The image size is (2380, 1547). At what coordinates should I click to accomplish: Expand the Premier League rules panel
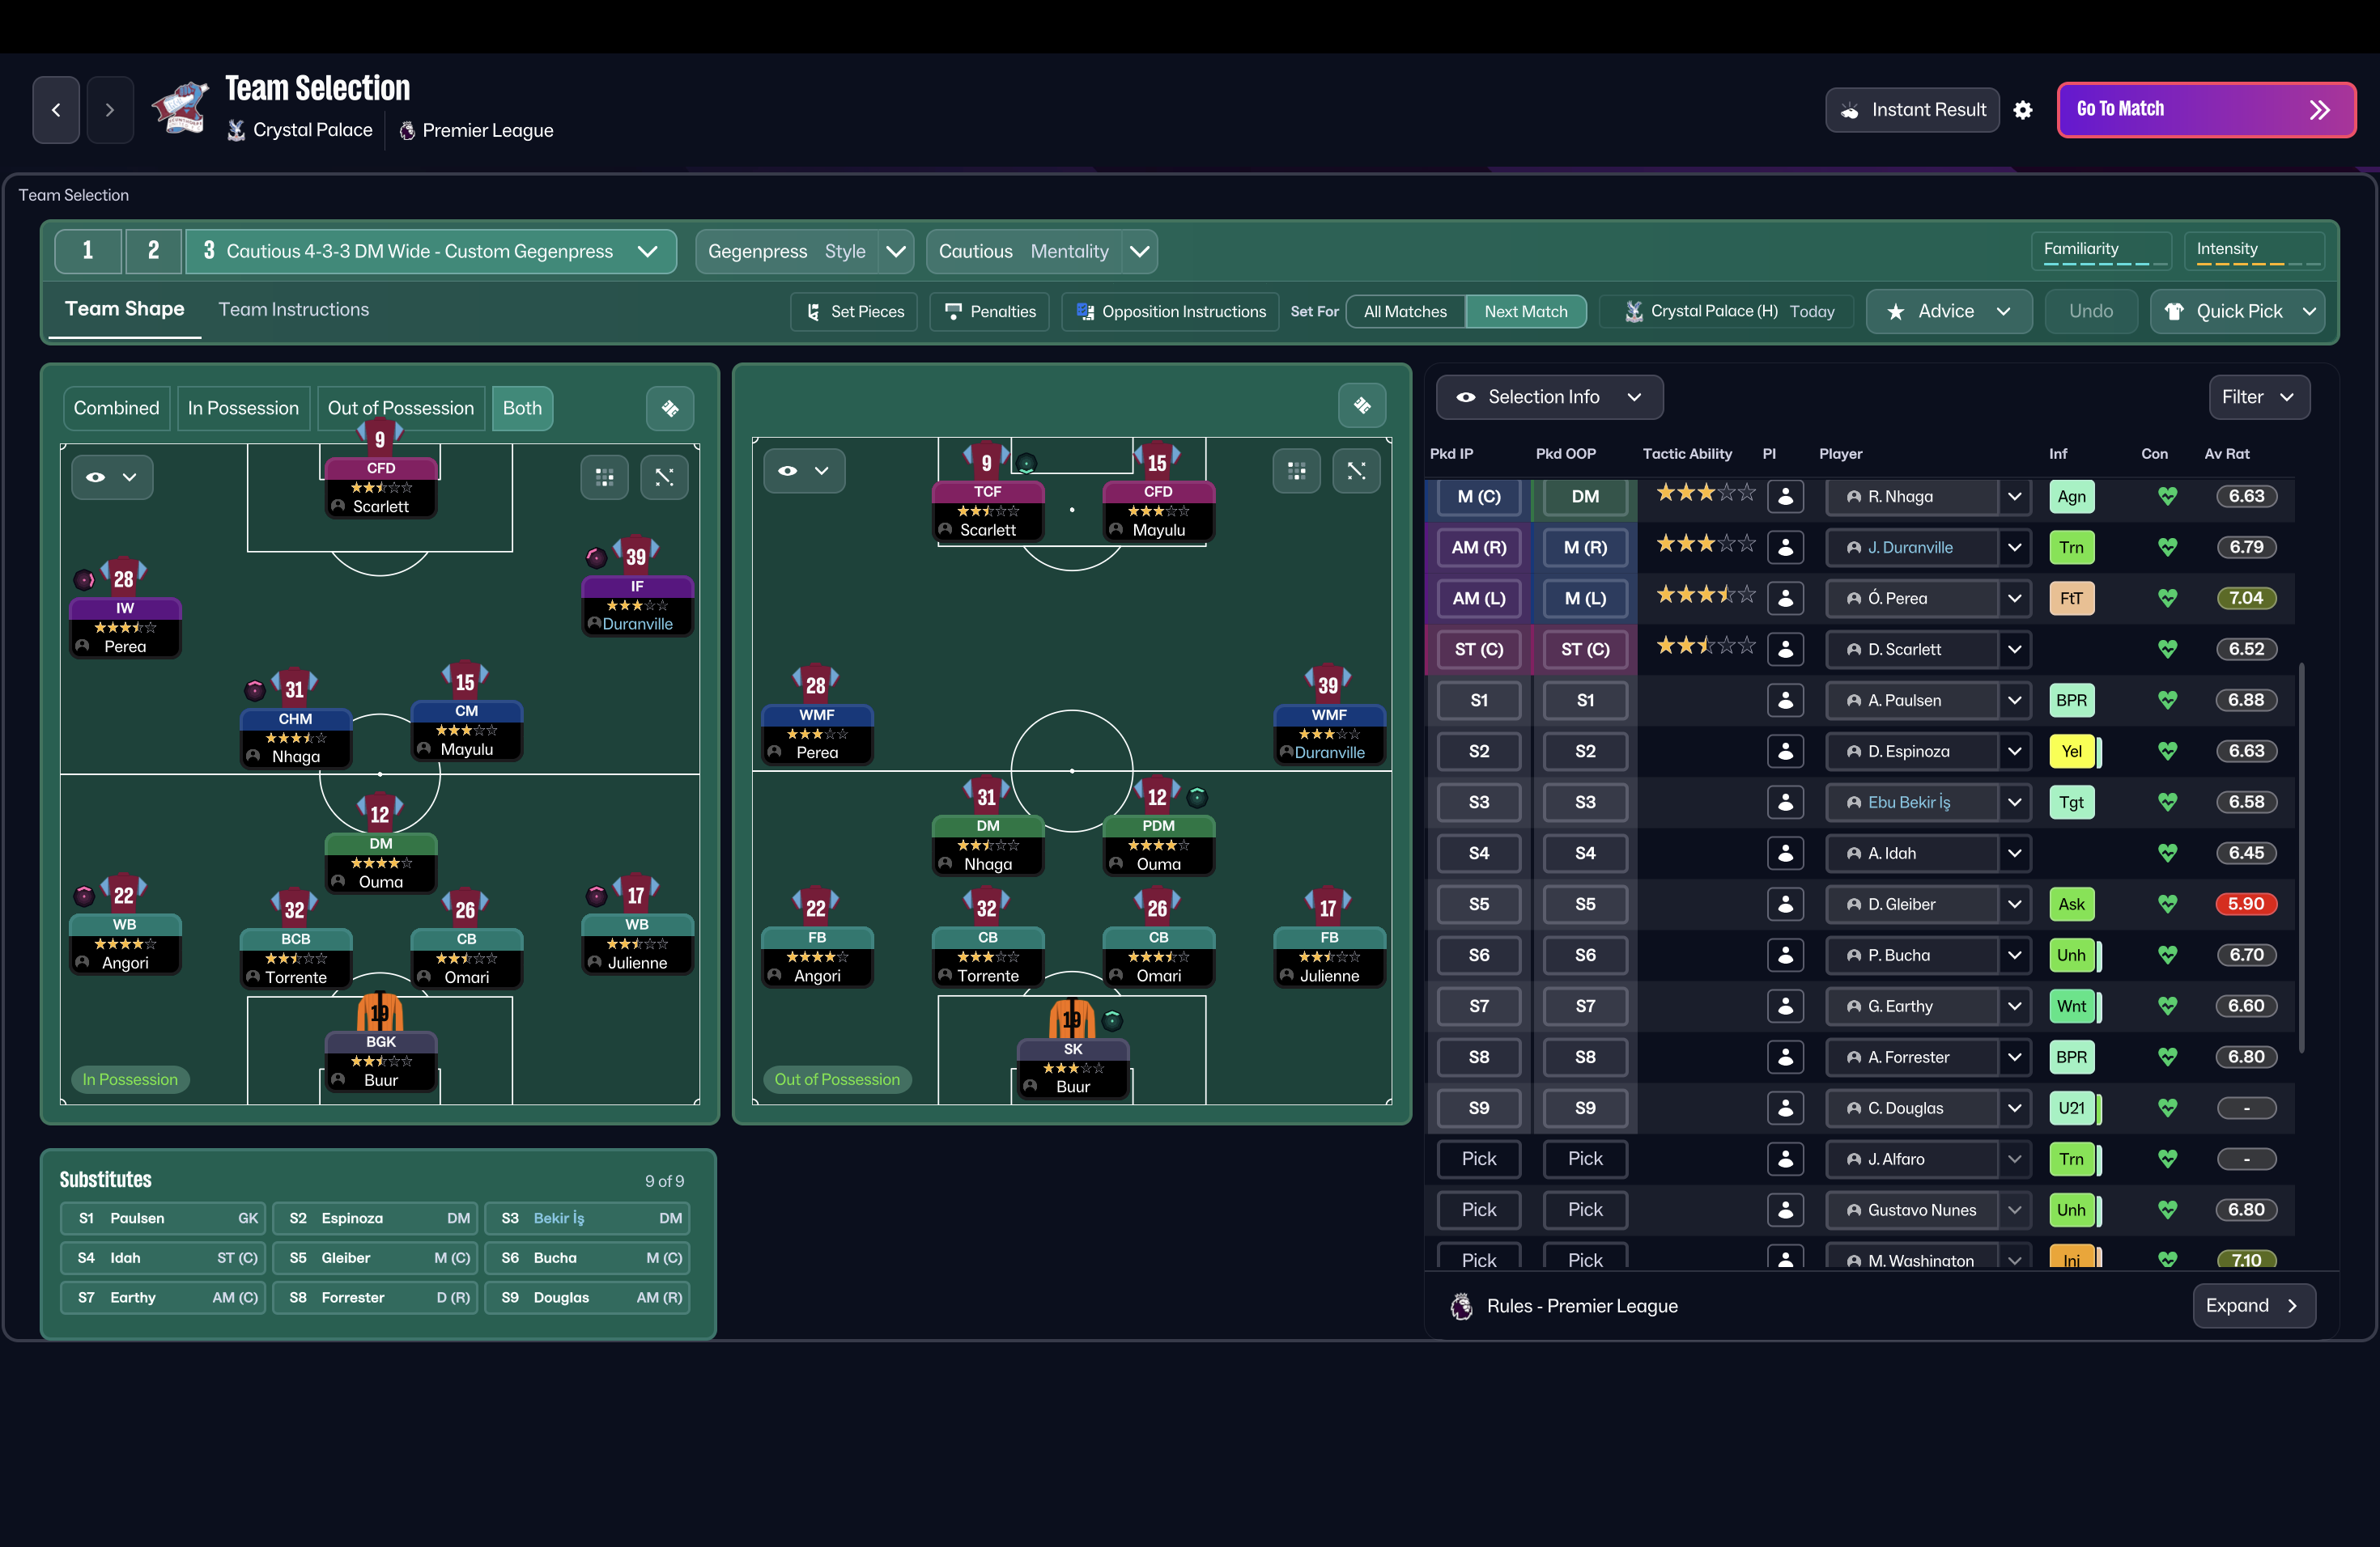point(2253,1305)
